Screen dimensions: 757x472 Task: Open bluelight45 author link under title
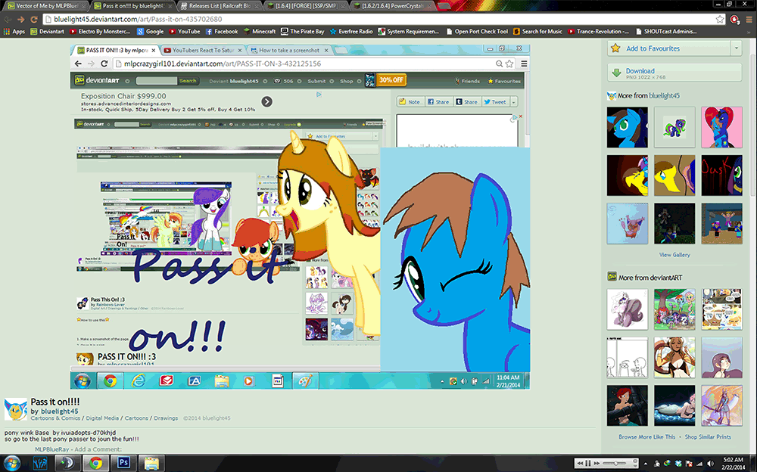pos(59,411)
